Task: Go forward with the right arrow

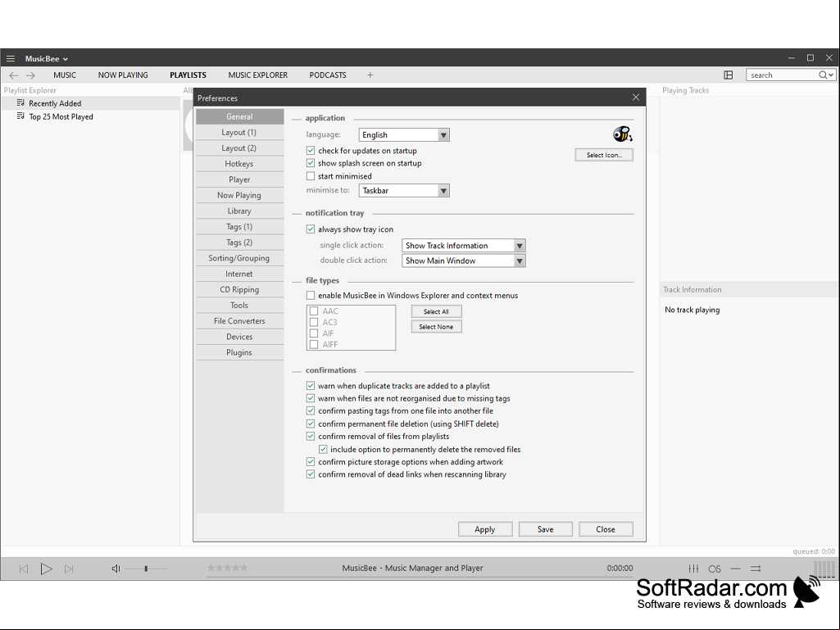Action: pyautogui.click(x=30, y=75)
